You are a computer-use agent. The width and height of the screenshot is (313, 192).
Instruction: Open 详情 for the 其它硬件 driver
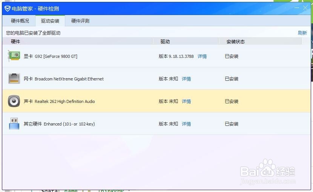tap(186, 124)
